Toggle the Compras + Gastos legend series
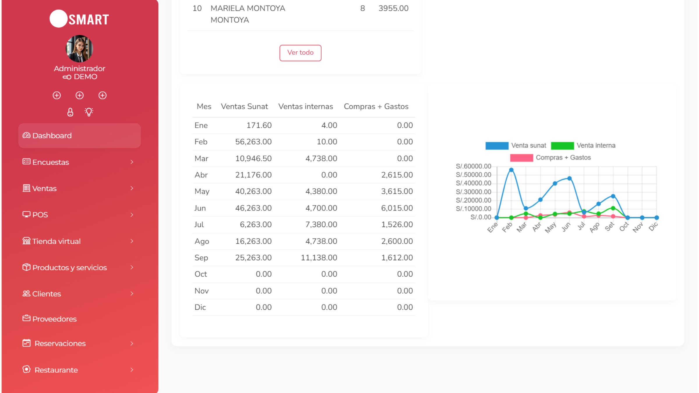Image resolution: width=699 pixels, height=393 pixels. 550,158
